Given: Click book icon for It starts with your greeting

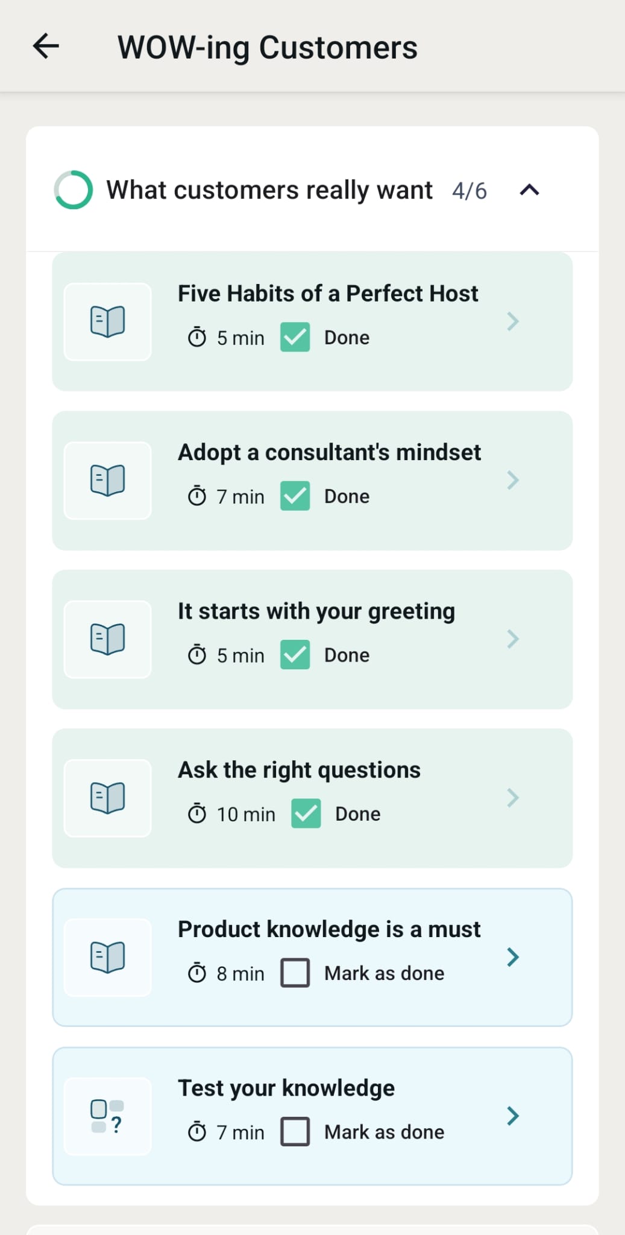Looking at the screenshot, I should pyautogui.click(x=108, y=639).
